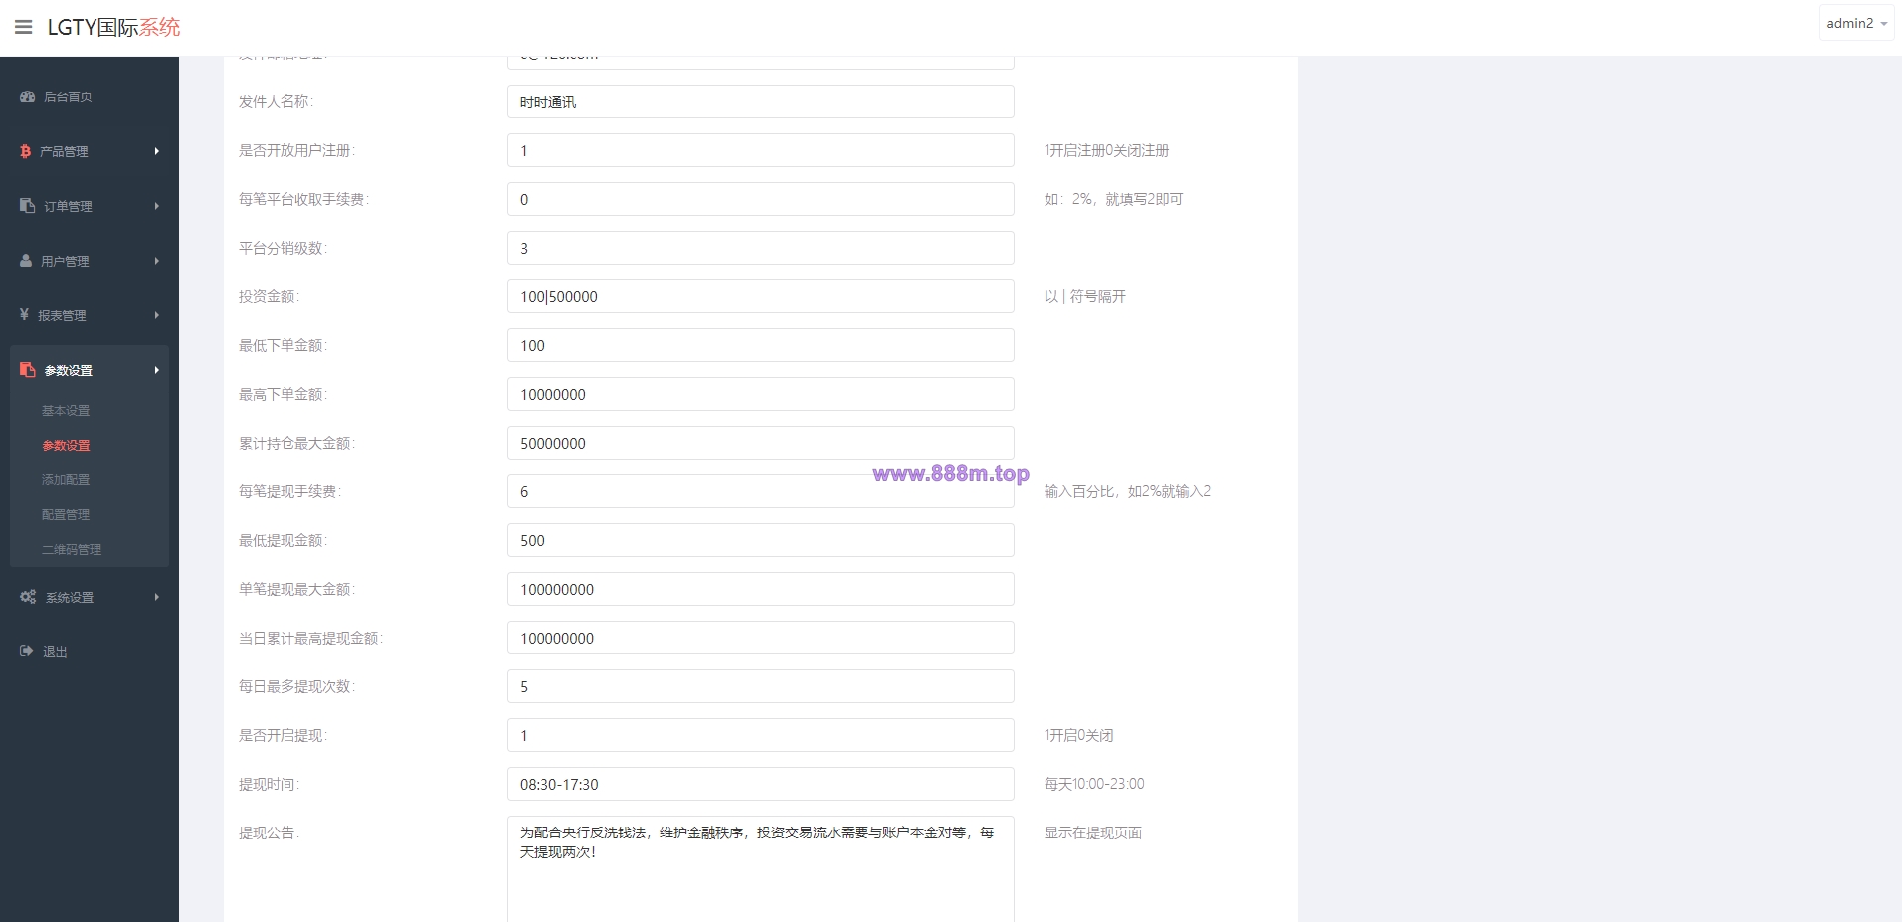1902x922 pixels.
Task: Click the 发件人名称 input field
Action: 761,101
